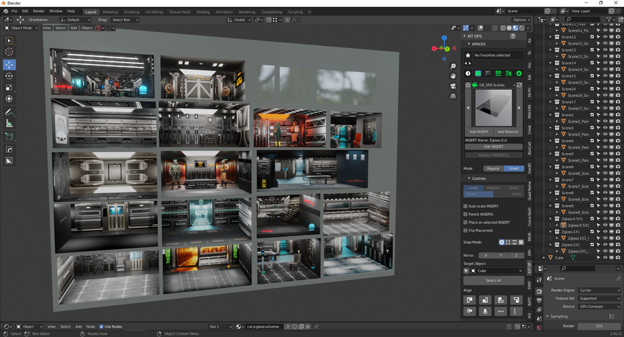Check the Flip Placement option
The width and height of the screenshot is (624, 337).
point(466,230)
